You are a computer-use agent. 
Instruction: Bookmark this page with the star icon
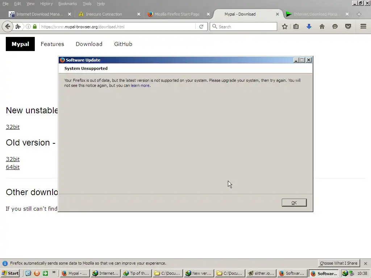pos(285,26)
